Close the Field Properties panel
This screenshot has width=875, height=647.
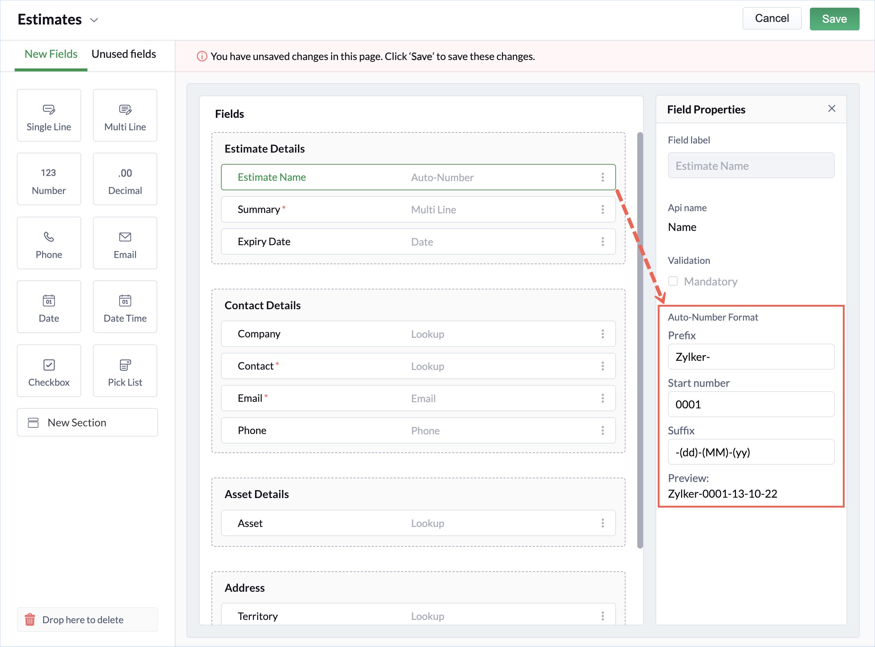(x=831, y=108)
